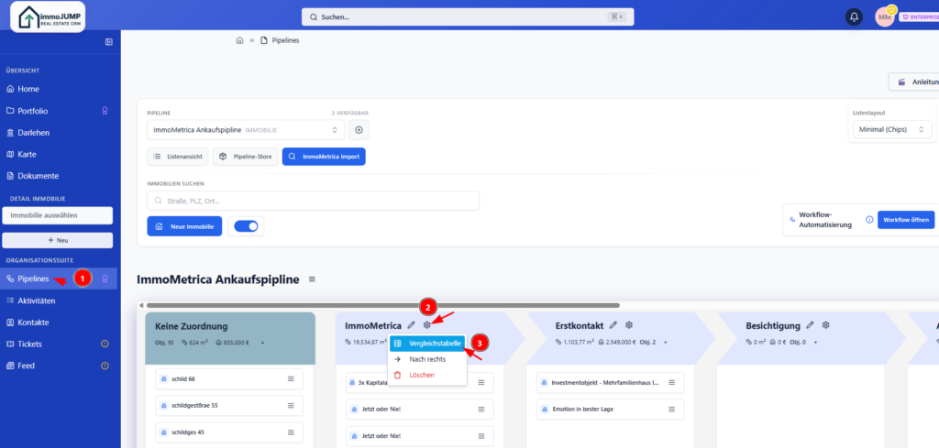The image size is (939, 448).
Task: Click the gear icon beside ImmoMetrica stage
Action: (x=427, y=325)
